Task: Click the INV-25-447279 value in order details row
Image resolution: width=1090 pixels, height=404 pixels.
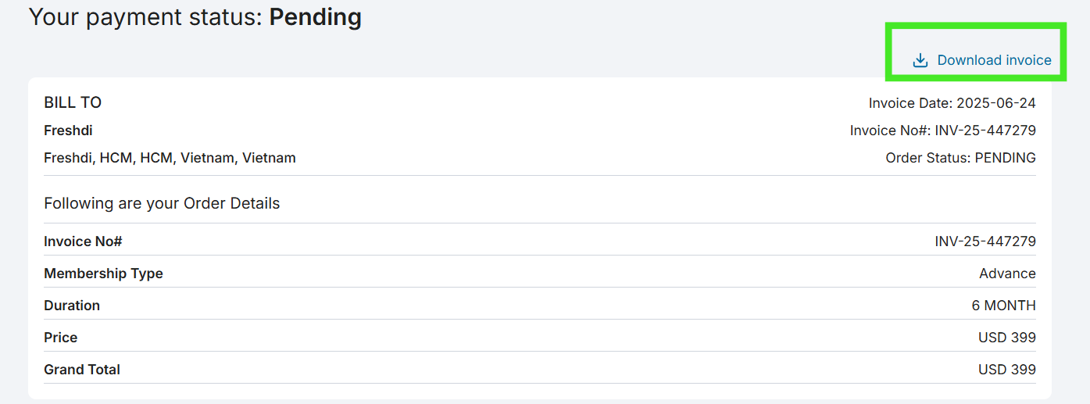Action: point(985,241)
